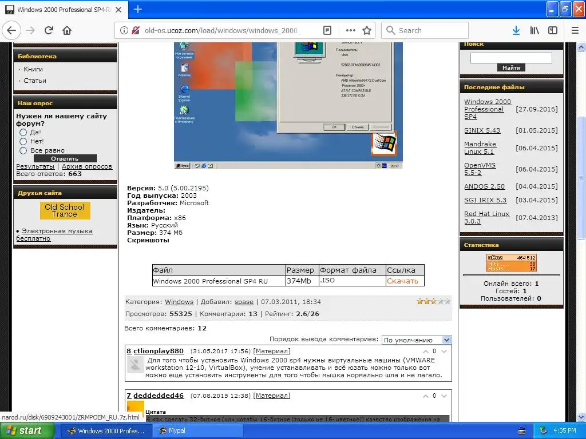
Task: Download file via 'Скачать' link
Action: (402, 281)
